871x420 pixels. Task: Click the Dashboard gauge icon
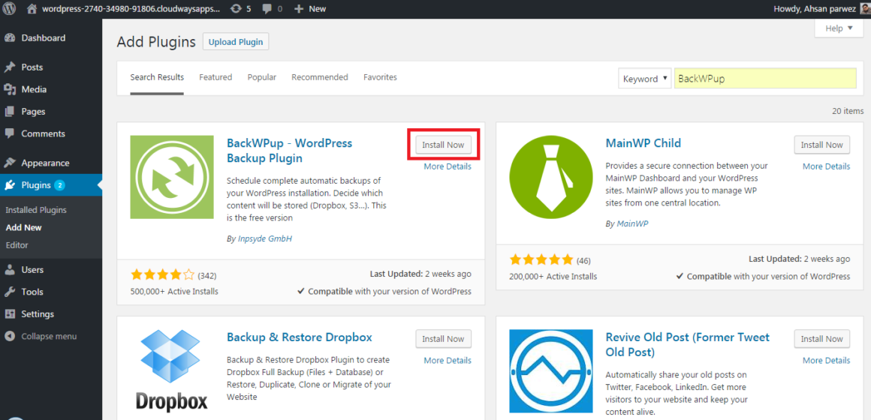tap(10, 38)
